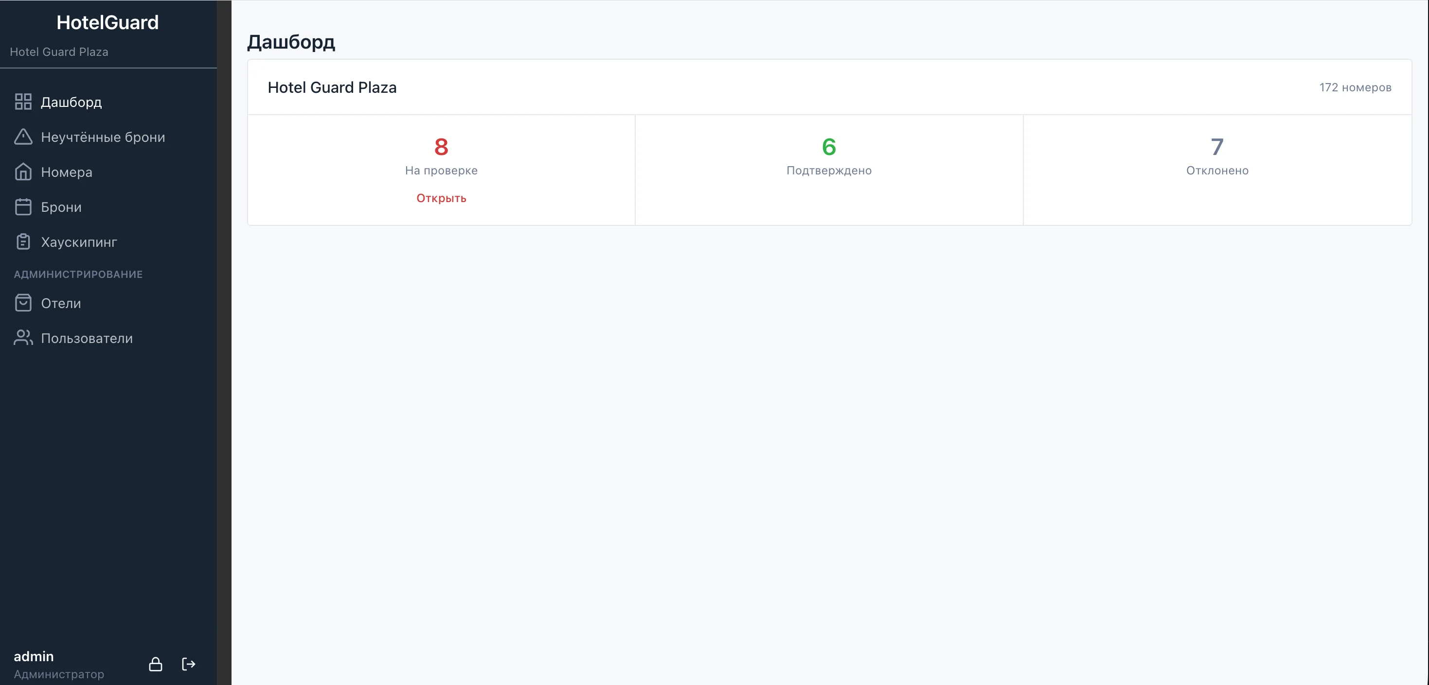Click the clipboard icon next to Хаускипинг

click(23, 241)
